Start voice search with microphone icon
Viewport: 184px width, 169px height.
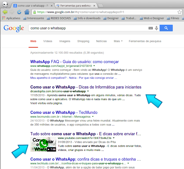click(x=156, y=28)
